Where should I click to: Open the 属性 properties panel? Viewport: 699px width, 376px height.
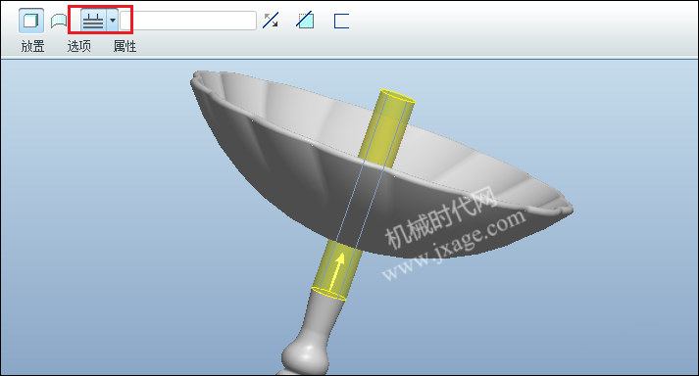125,46
